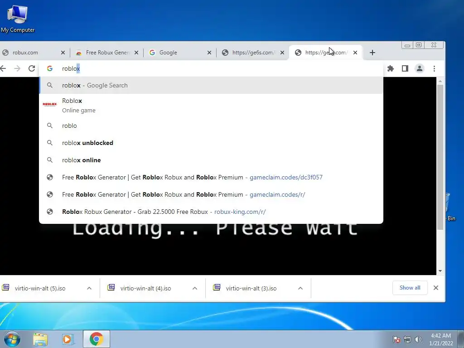Screen dimensions: 464x348
Task: Close the active ge6s.com tab
Action: [355, 53]
